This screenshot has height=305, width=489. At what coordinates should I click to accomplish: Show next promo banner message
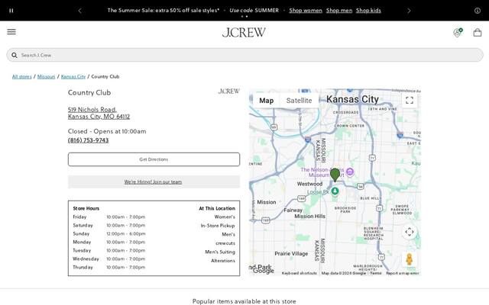[x=409, y=11]
